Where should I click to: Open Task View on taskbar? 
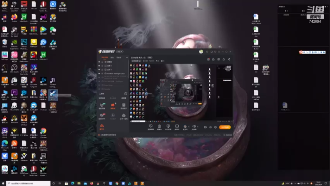pyautogui.click(x=60, y=184)
